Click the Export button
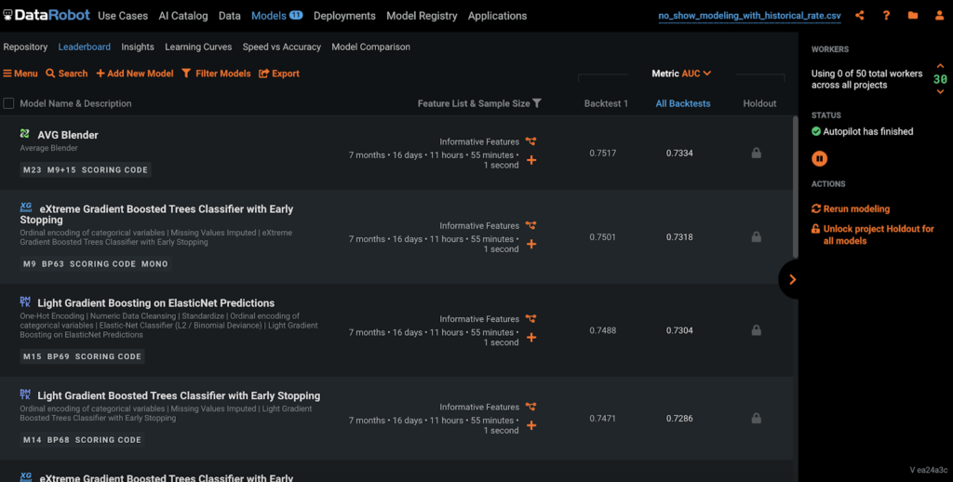 point(279,74)
